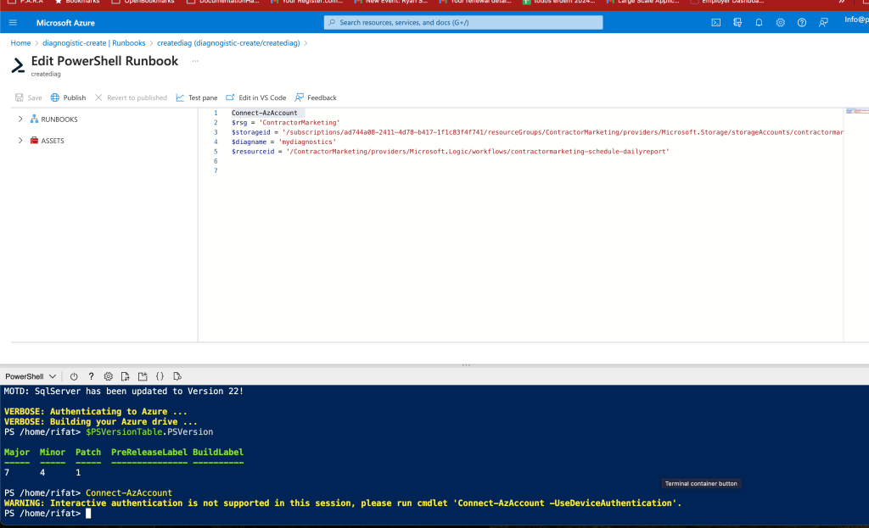Click the Feedback toolbar button
Image resolution: width=869 pixels, height=528 pixels.
pyautogui.click(x=316, y=97)
